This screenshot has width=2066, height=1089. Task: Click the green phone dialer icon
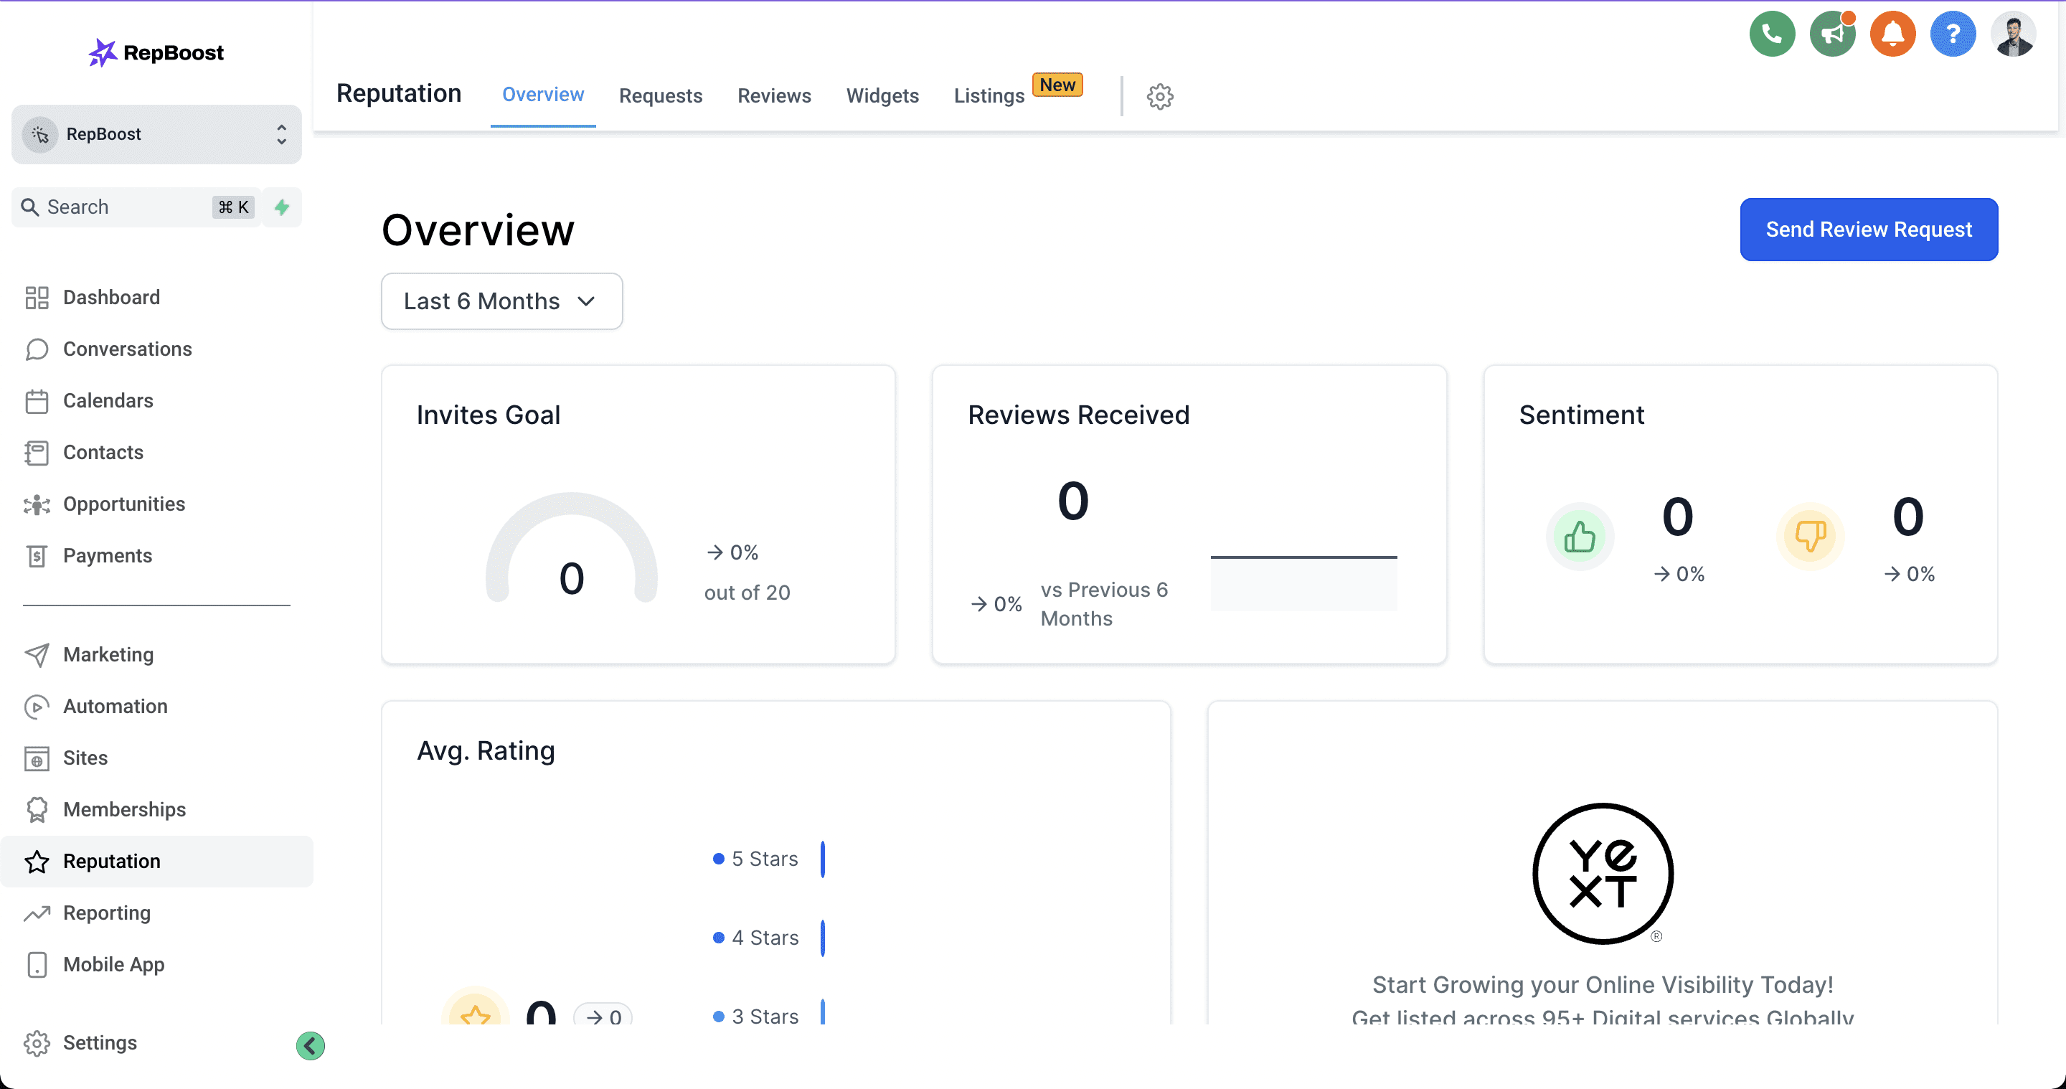[1772, 34]
